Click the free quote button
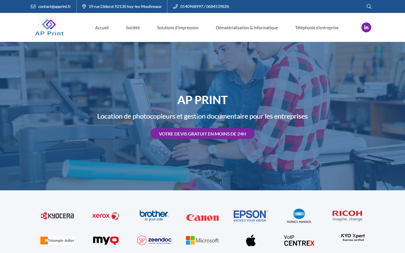 click(202, 134)
